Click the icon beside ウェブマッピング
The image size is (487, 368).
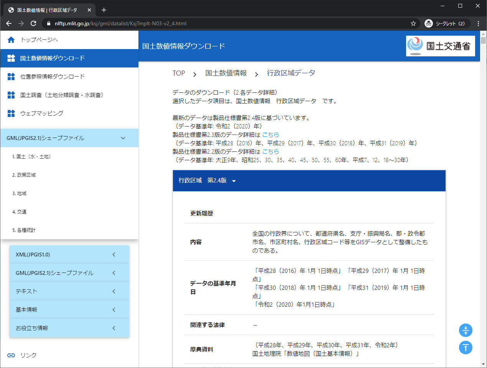11,113
